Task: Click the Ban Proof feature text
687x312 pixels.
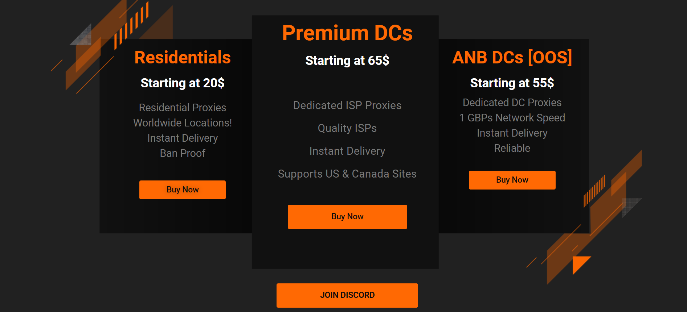Action: pos(182,153)
